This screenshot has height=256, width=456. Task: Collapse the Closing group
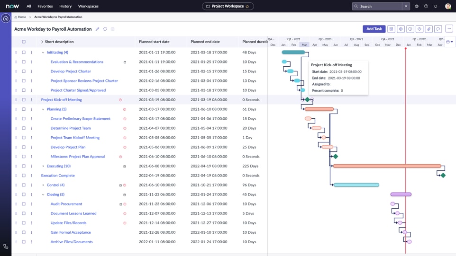coord(43,194)
